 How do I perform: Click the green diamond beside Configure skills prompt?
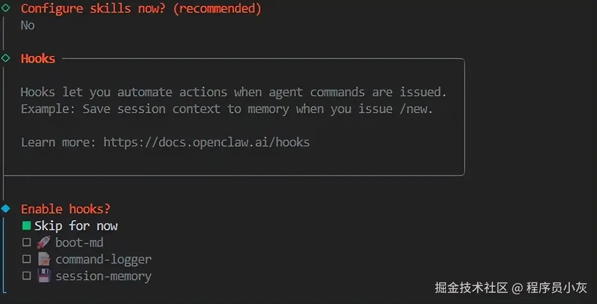(x=6, y=8)
